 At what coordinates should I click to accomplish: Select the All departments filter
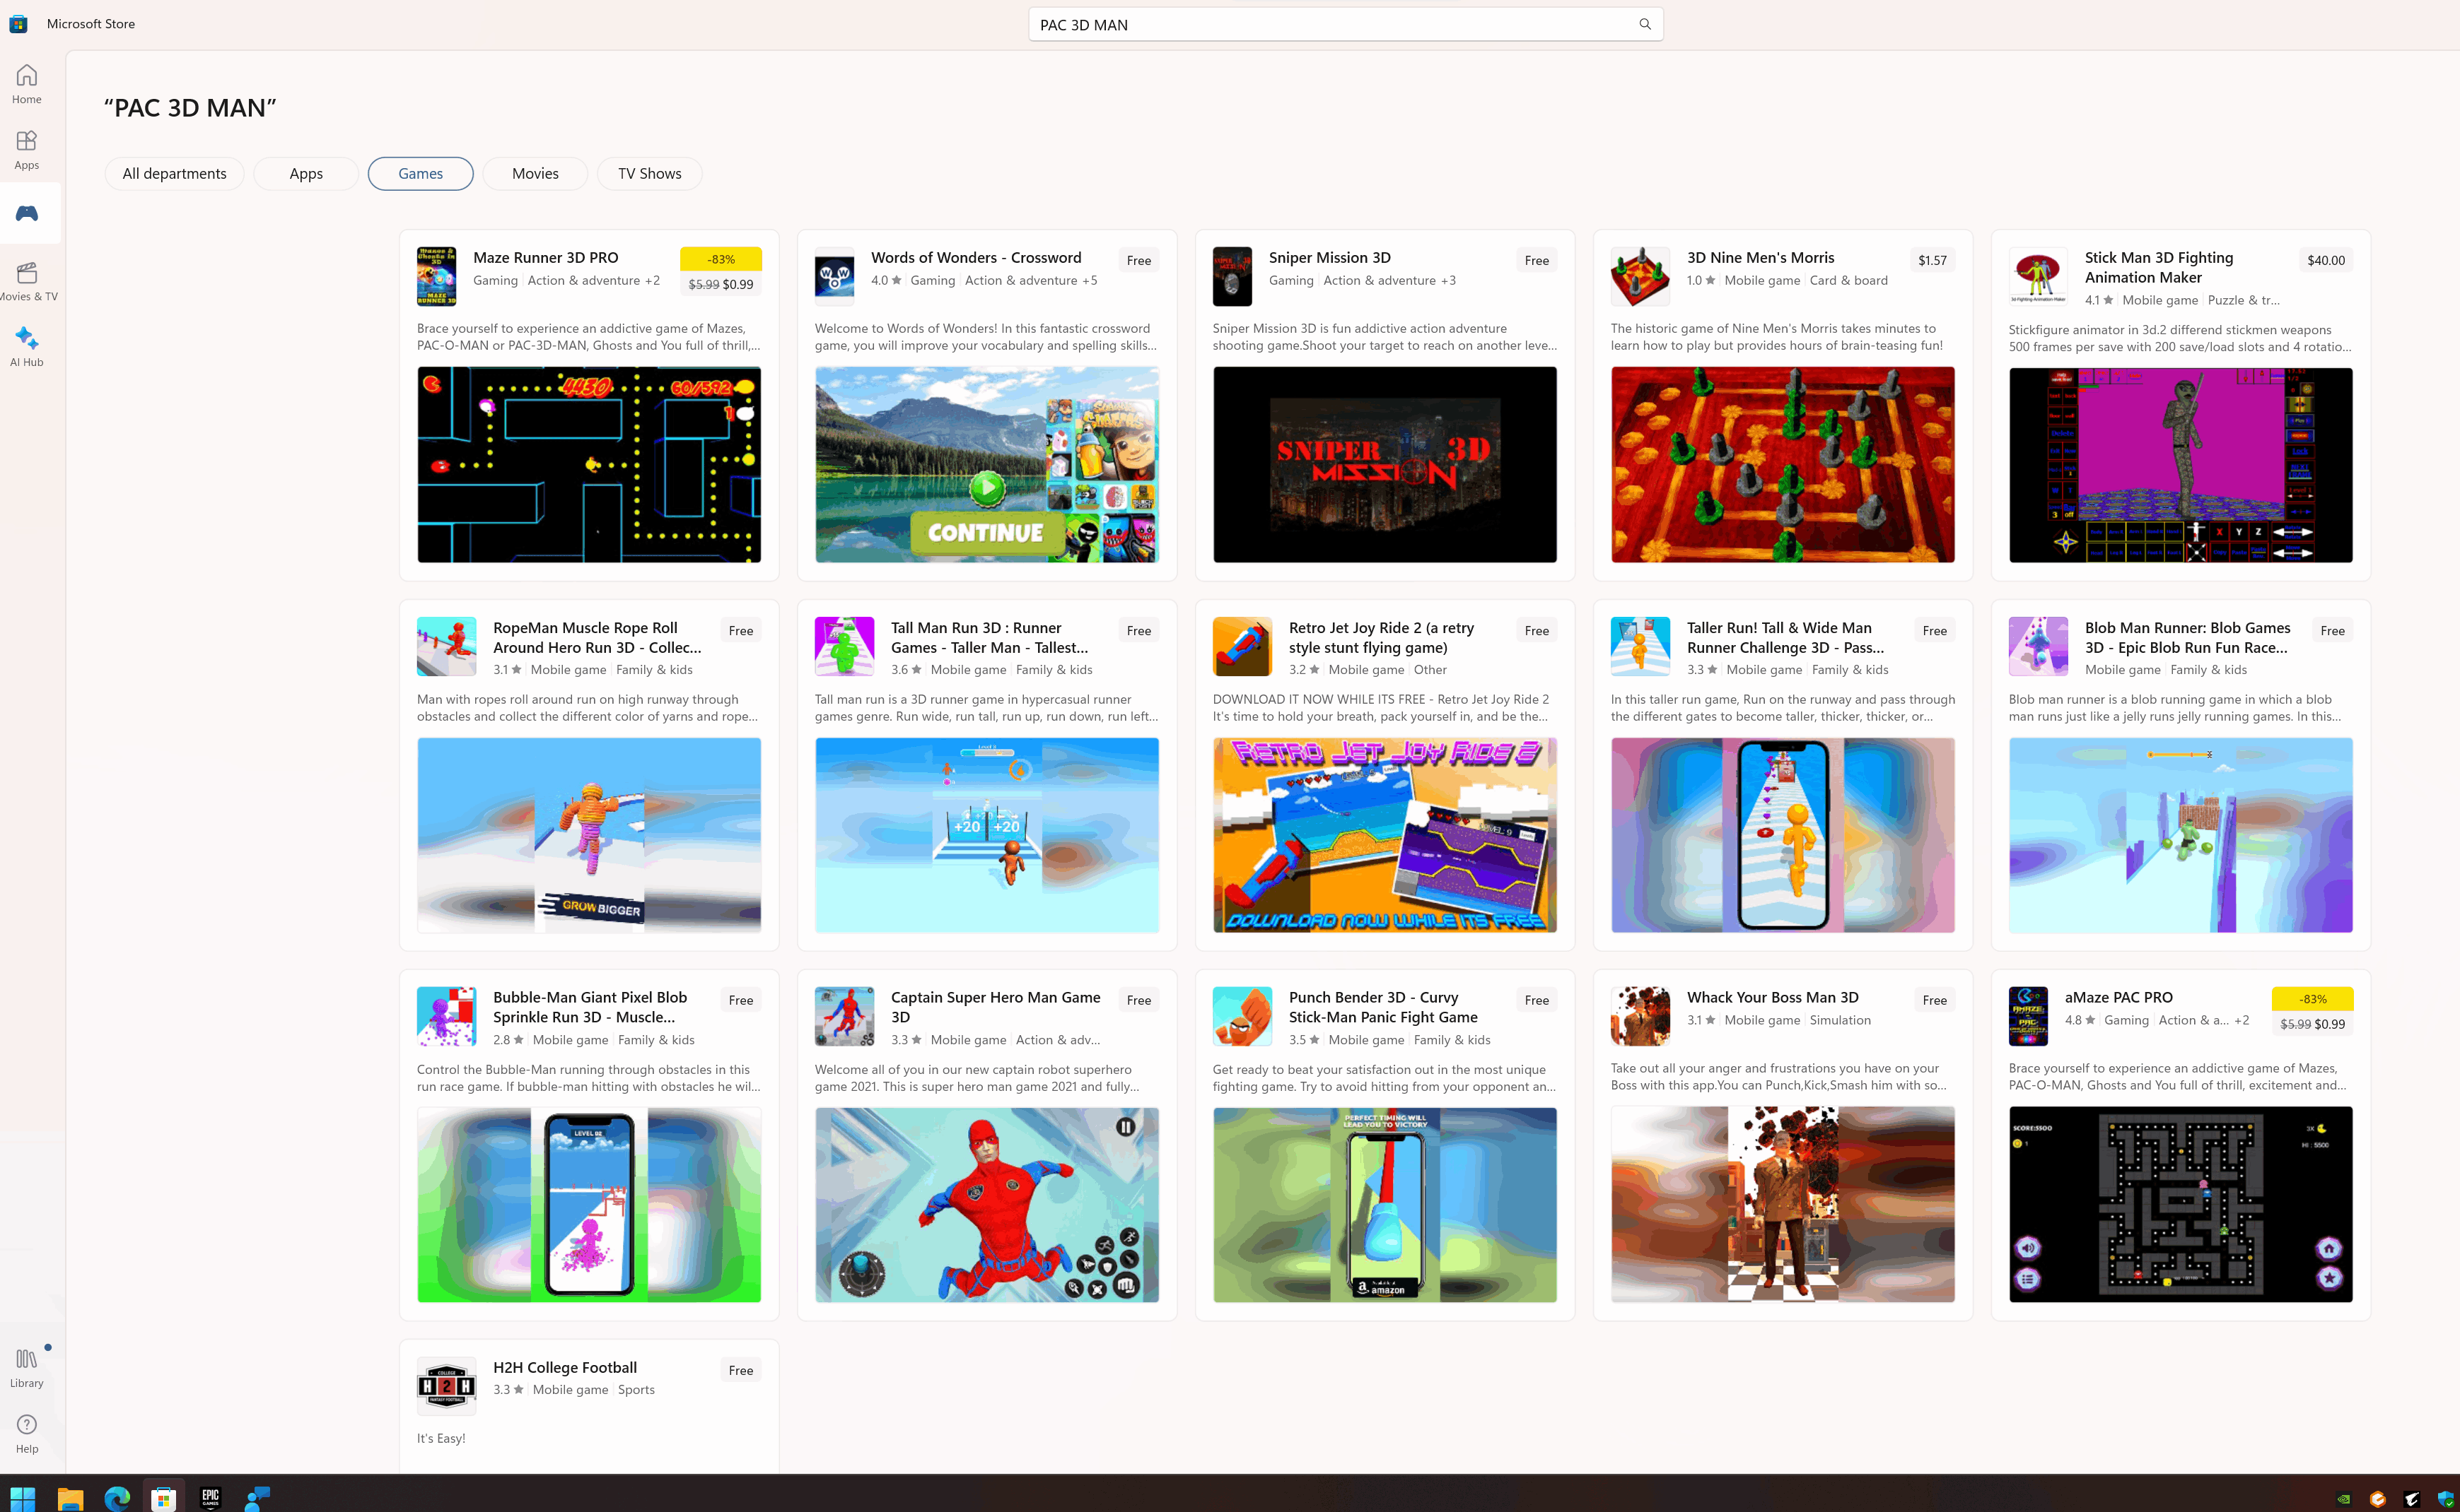coord(174,173)
